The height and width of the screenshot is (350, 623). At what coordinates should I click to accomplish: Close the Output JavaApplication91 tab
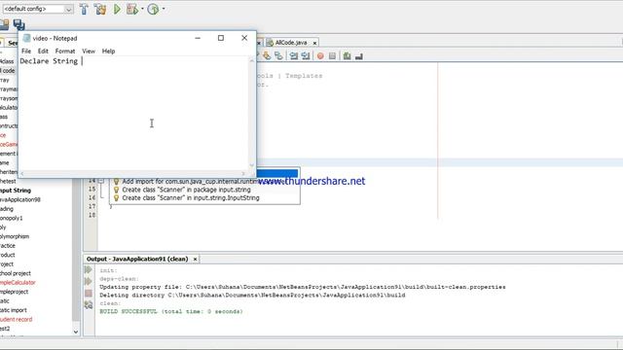tap(195, 260)
